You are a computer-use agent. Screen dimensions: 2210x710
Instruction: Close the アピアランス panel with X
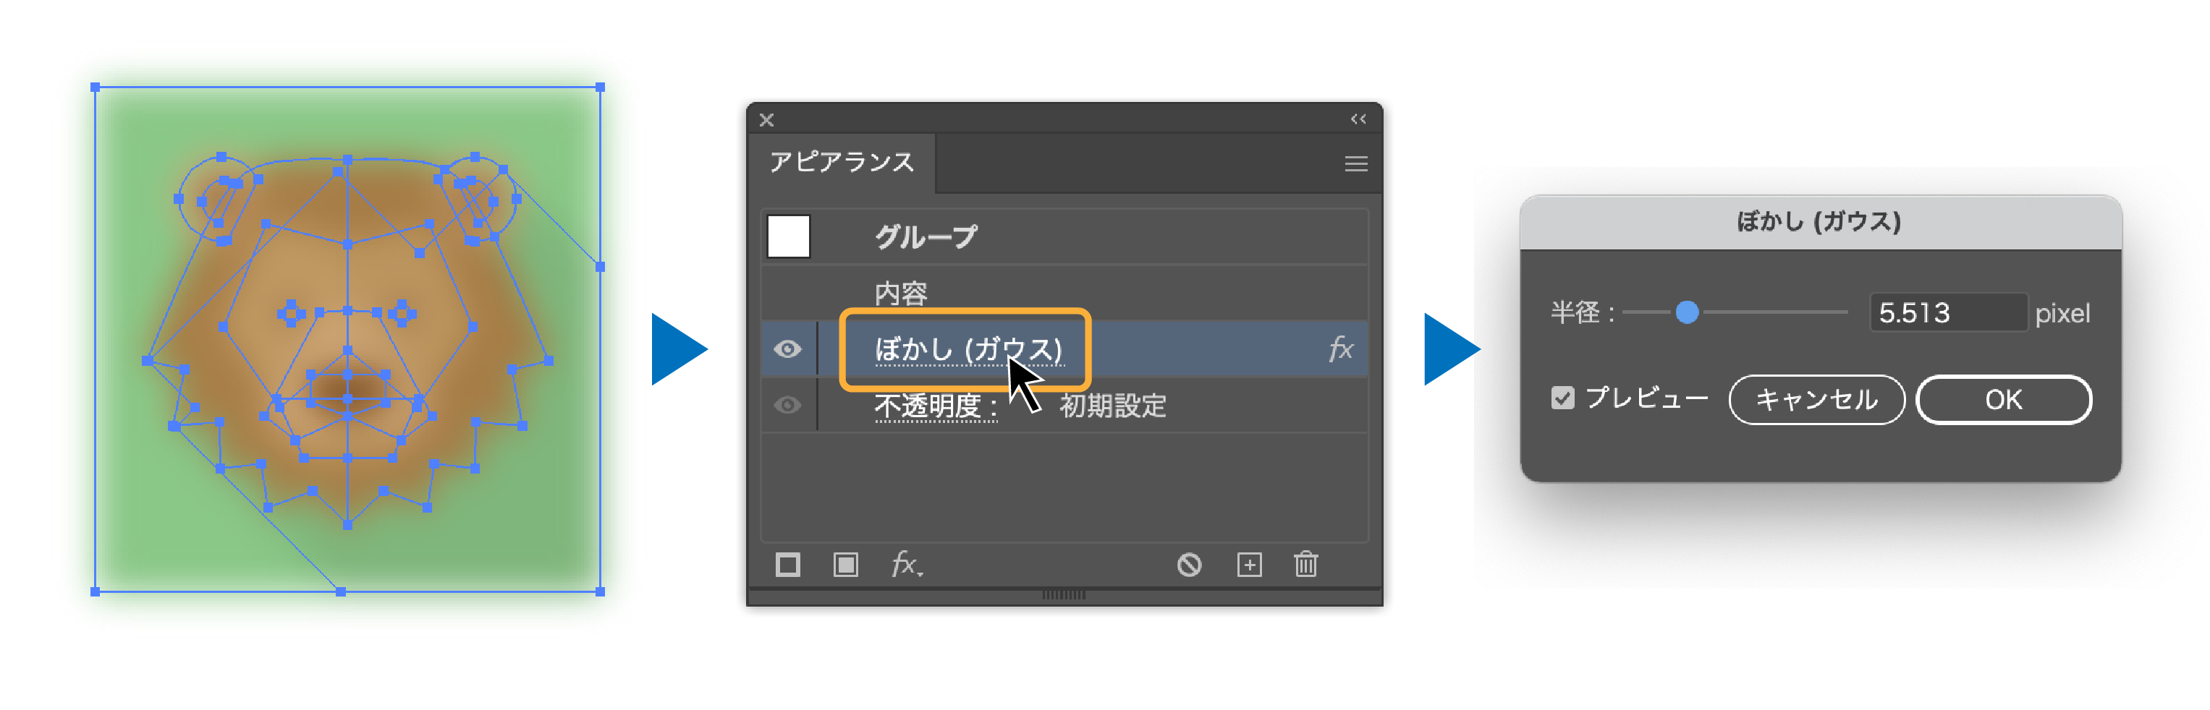click(x=766, y=120)
